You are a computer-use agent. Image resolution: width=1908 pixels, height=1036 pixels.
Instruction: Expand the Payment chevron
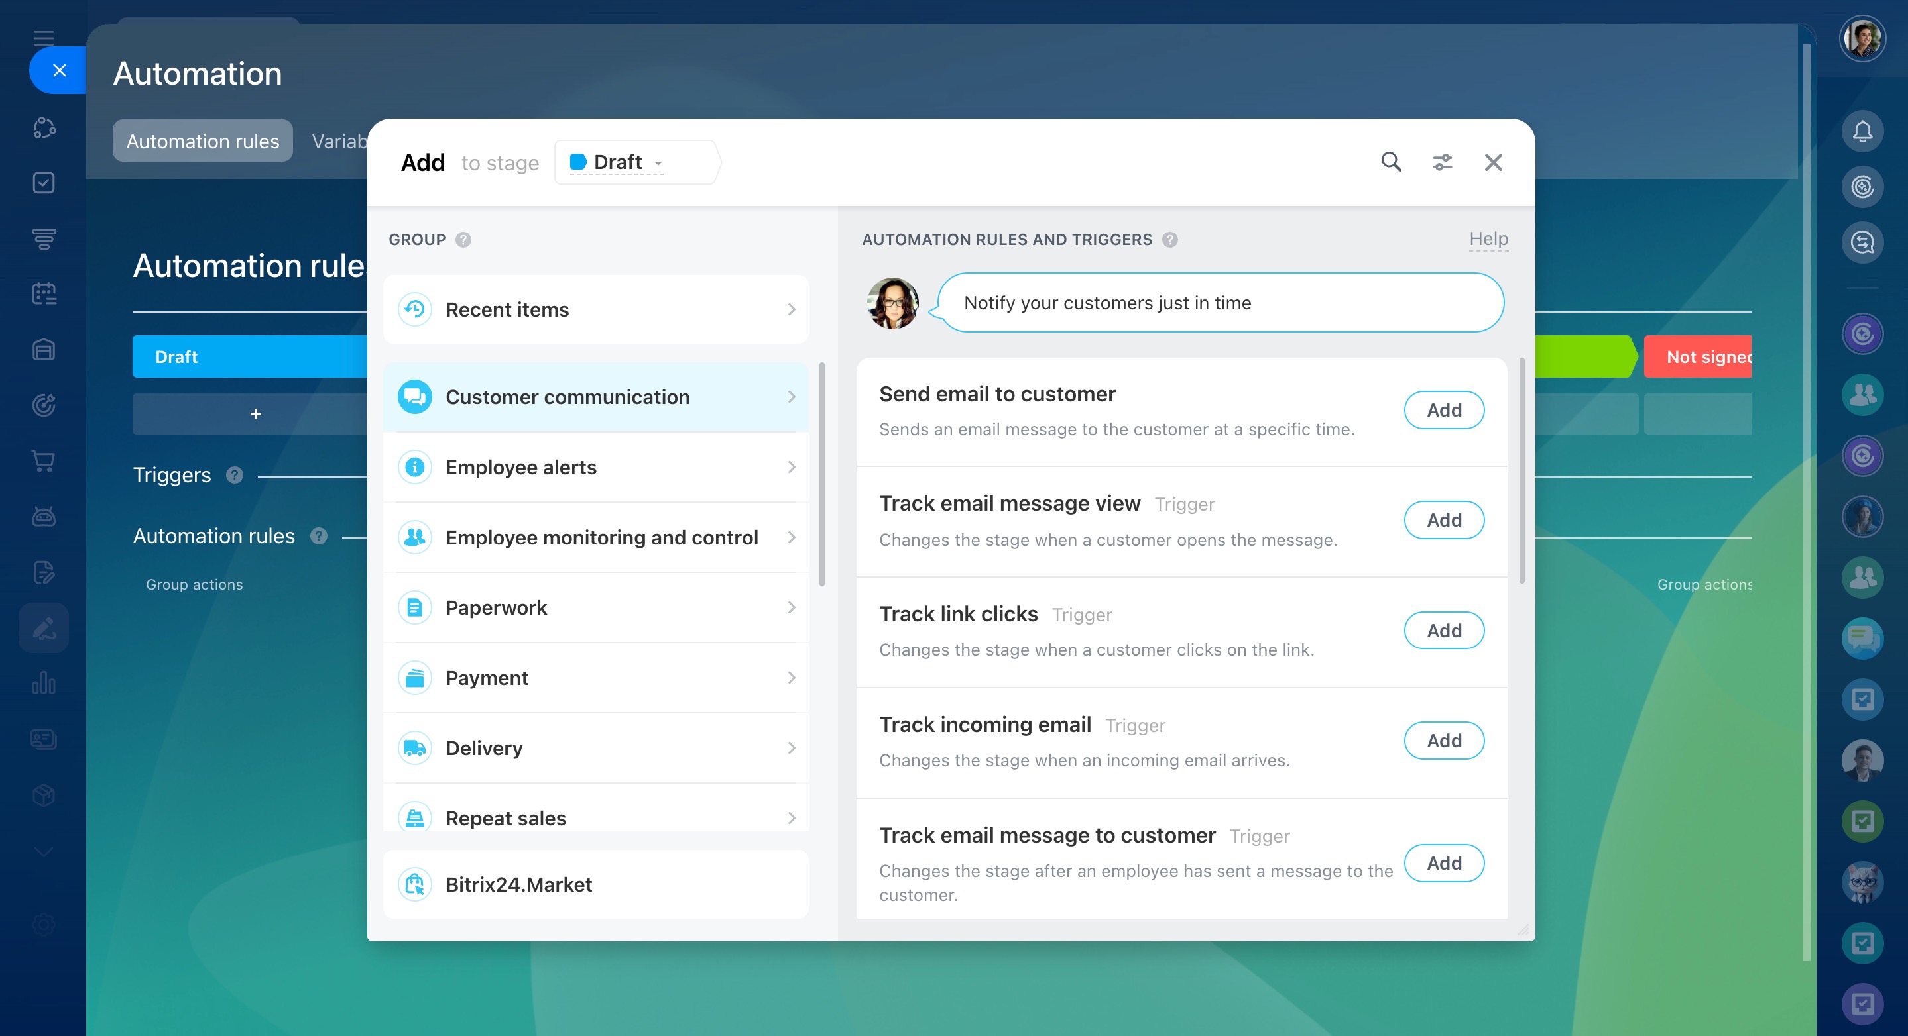(791, 678)
